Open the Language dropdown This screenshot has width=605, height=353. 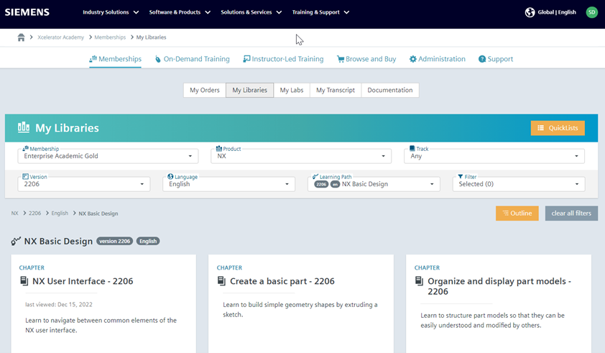[228, 184]
